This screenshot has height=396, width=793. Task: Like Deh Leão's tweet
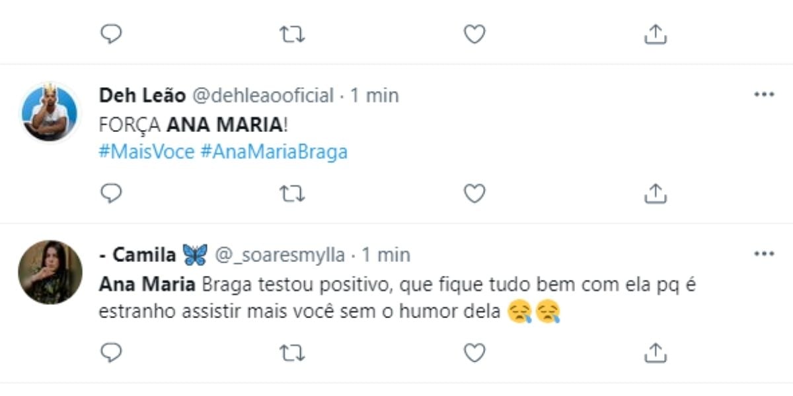coord(474,193)
